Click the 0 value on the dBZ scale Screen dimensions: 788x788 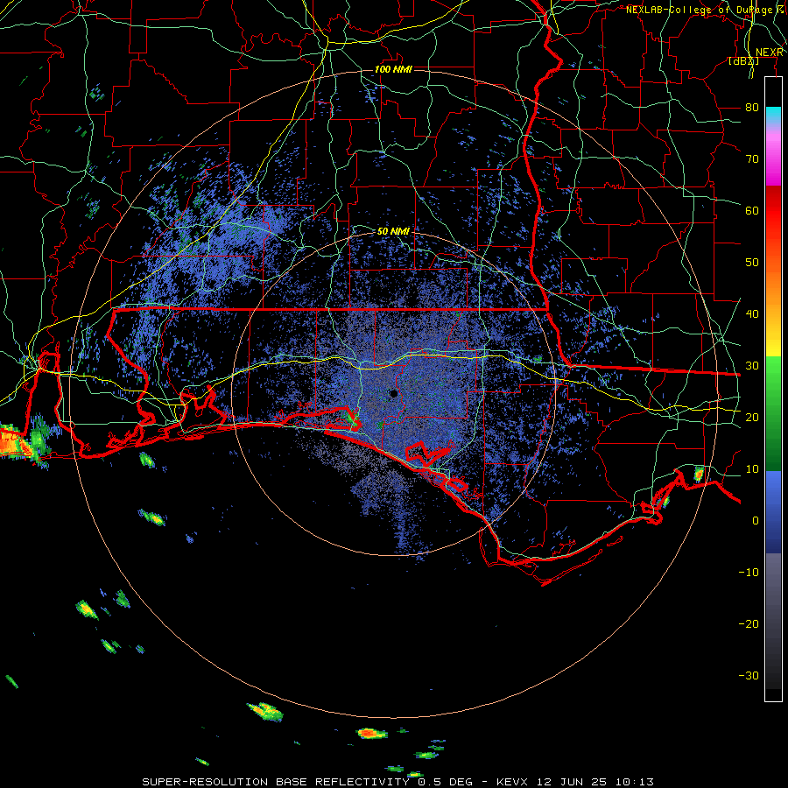(x=756, y=521)
